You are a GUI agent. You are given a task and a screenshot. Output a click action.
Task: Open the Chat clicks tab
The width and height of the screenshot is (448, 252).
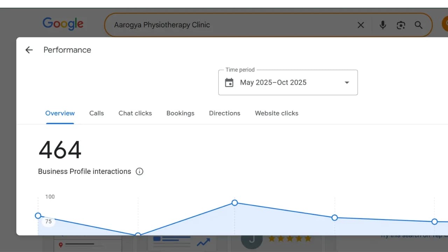[x=135, y=113]
